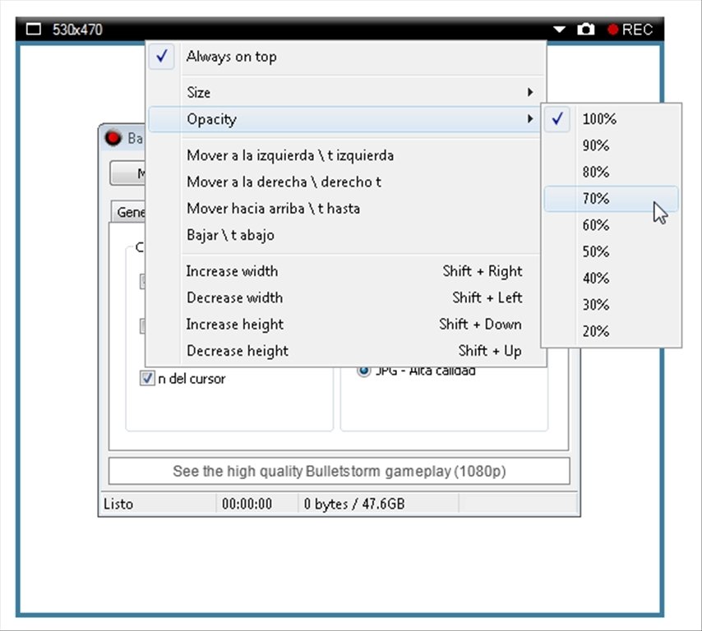Set opacity to 100%
Viewport: 702px width, 631px height.
pos(611,119)
